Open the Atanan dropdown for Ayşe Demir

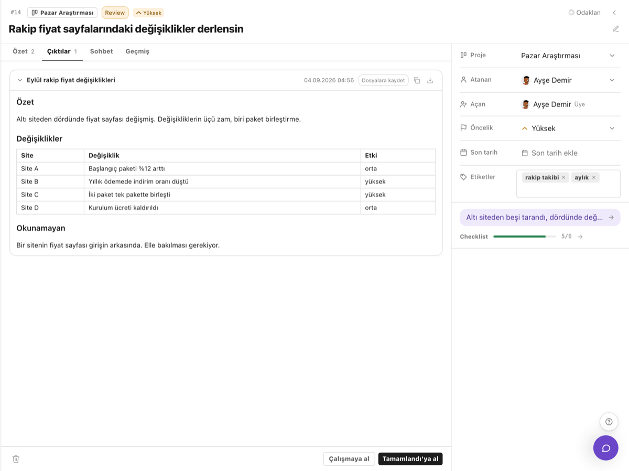tap(568, 80)
